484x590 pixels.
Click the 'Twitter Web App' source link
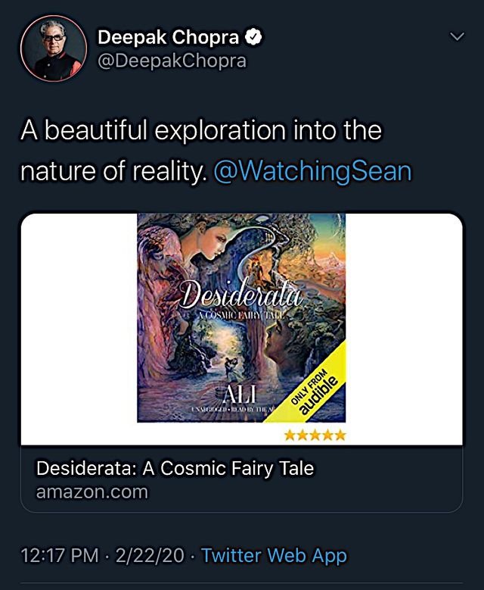tap(274, 556)
